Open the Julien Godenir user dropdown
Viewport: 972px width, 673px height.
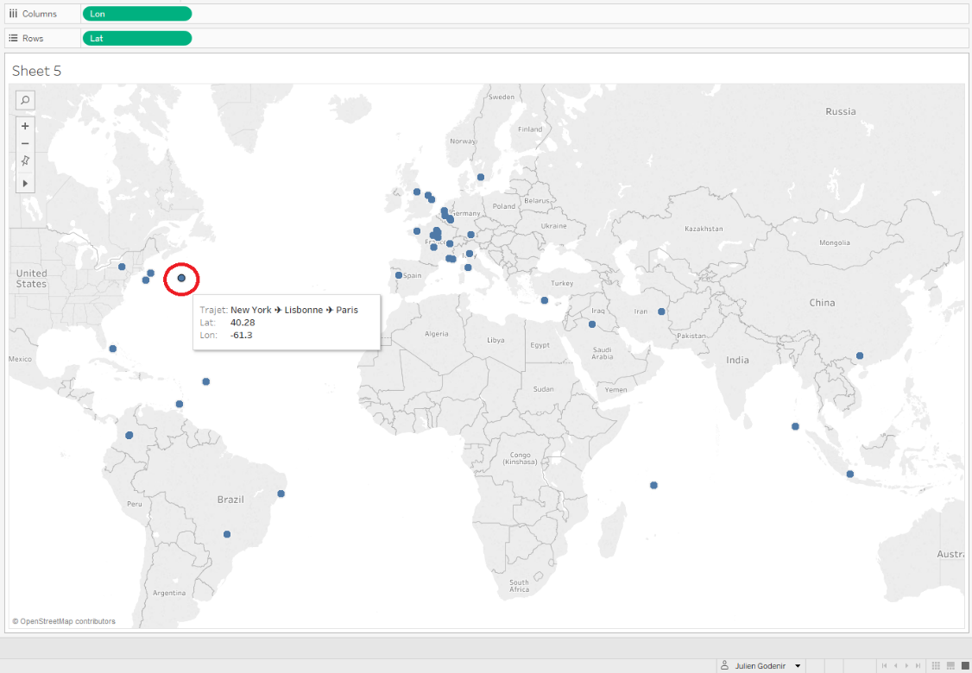tap(798, 666)
